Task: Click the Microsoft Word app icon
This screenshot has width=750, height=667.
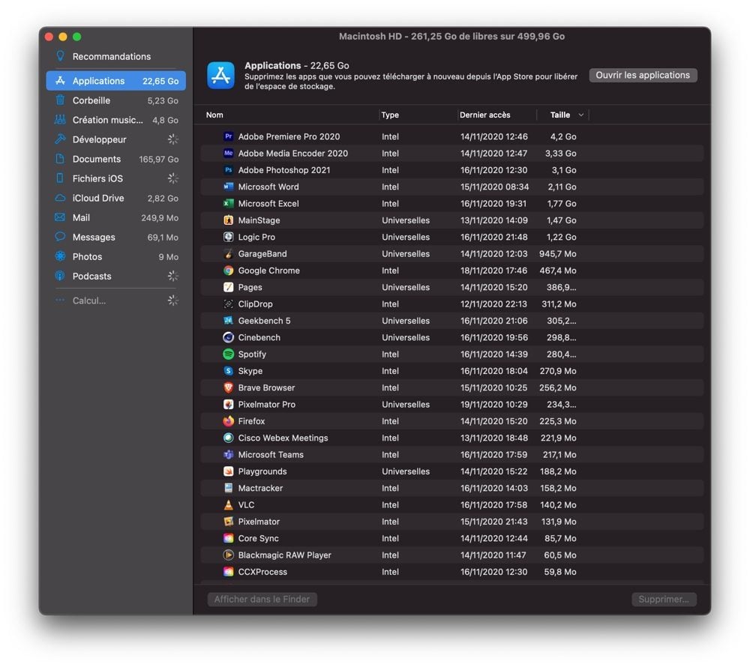Action: (228, 187)
